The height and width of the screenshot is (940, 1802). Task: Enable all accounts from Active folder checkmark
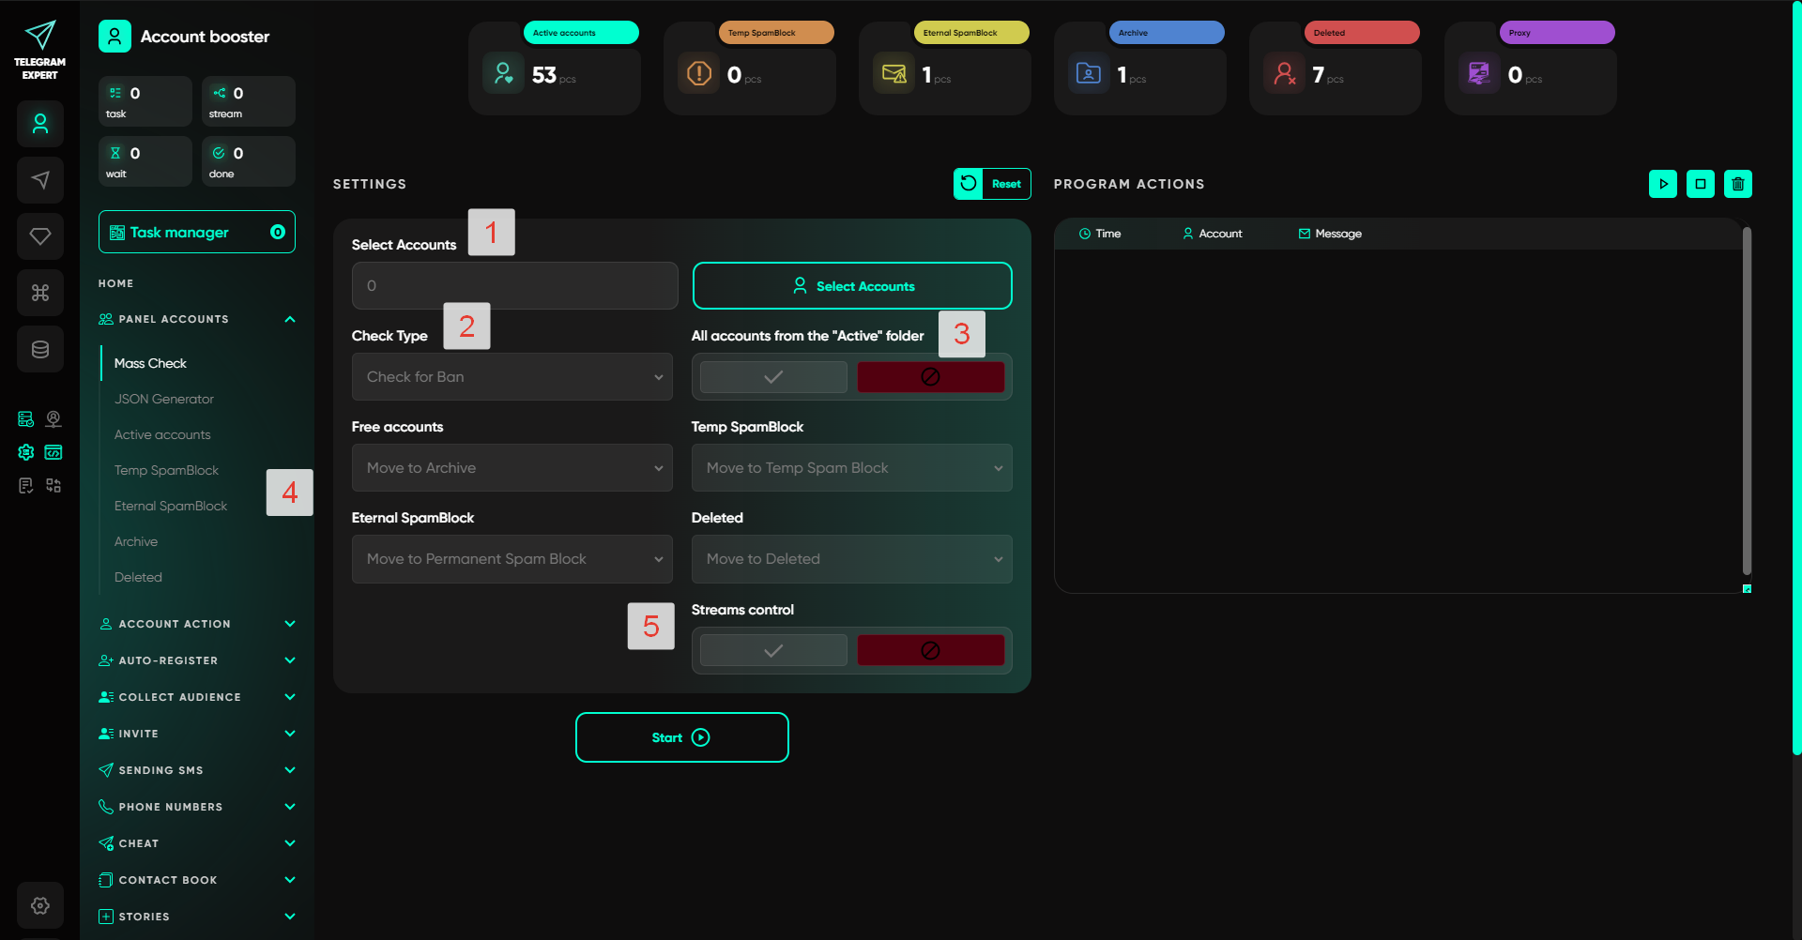(x=773, y=377)
